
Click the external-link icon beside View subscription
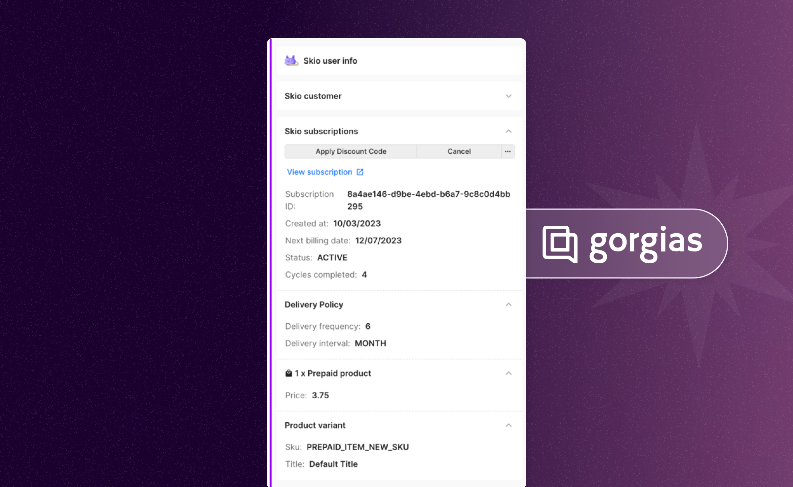(360, 172)
